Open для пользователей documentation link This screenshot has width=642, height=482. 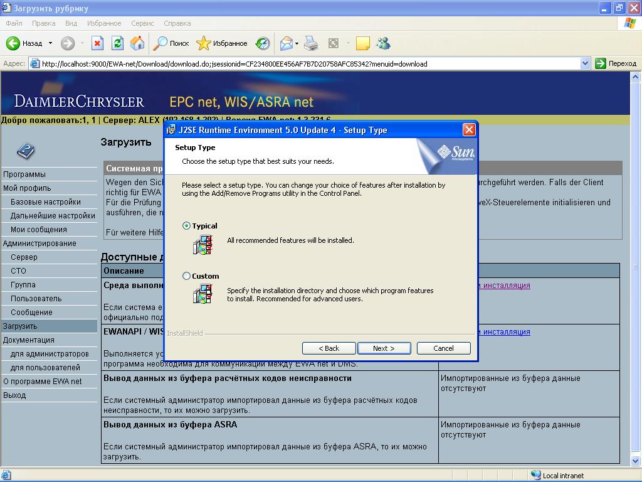pos(45,368)
